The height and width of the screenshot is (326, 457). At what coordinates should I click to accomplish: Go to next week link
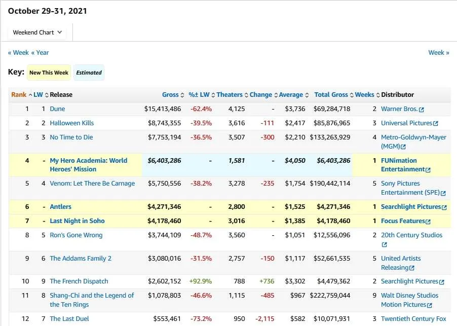pos(438,53)
